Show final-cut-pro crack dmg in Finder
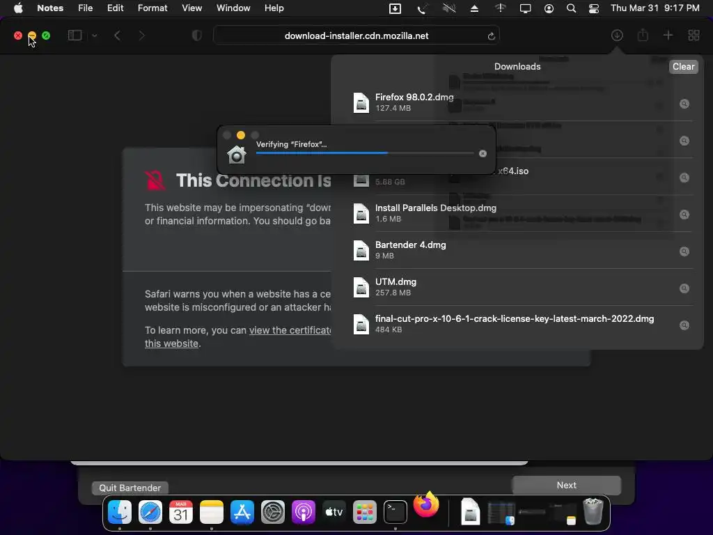 point(684,325)
